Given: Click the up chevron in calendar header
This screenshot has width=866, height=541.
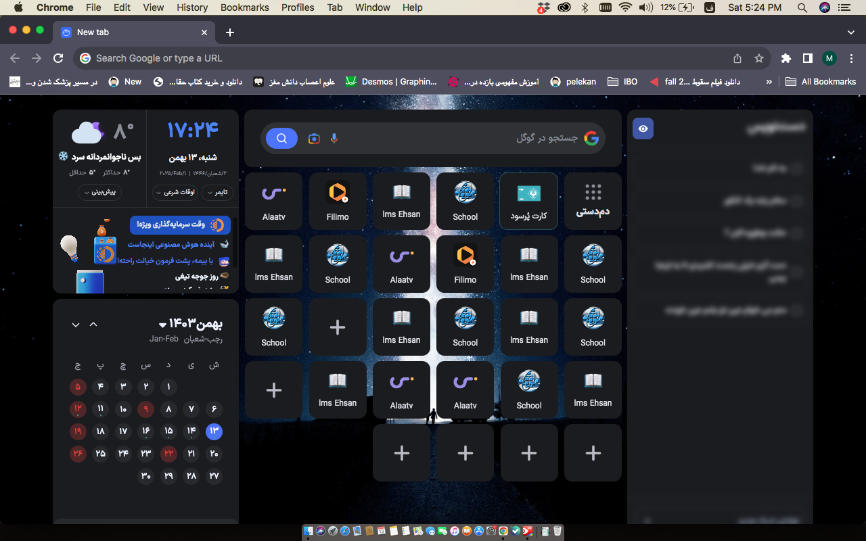Looking at the screenshot, I should click(x=93, y=325).
